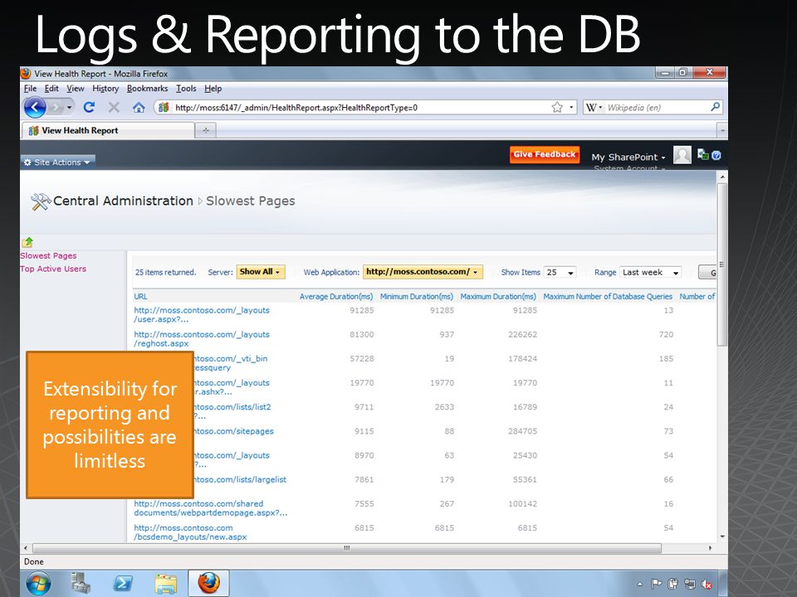Reload the page with the refresh icon

click(x=89, y=107)
